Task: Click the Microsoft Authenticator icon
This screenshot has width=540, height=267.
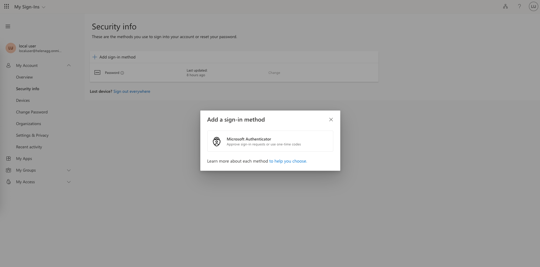Action: 217,141
